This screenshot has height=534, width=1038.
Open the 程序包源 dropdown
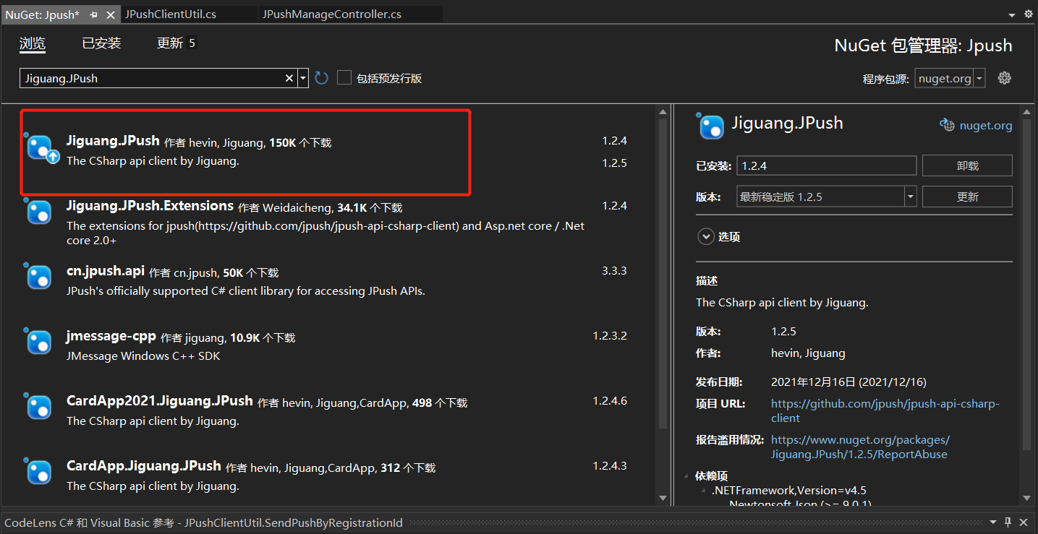(979, 78)
